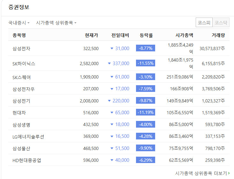Switch to the 코스피 tab

(x=204, y=23)
